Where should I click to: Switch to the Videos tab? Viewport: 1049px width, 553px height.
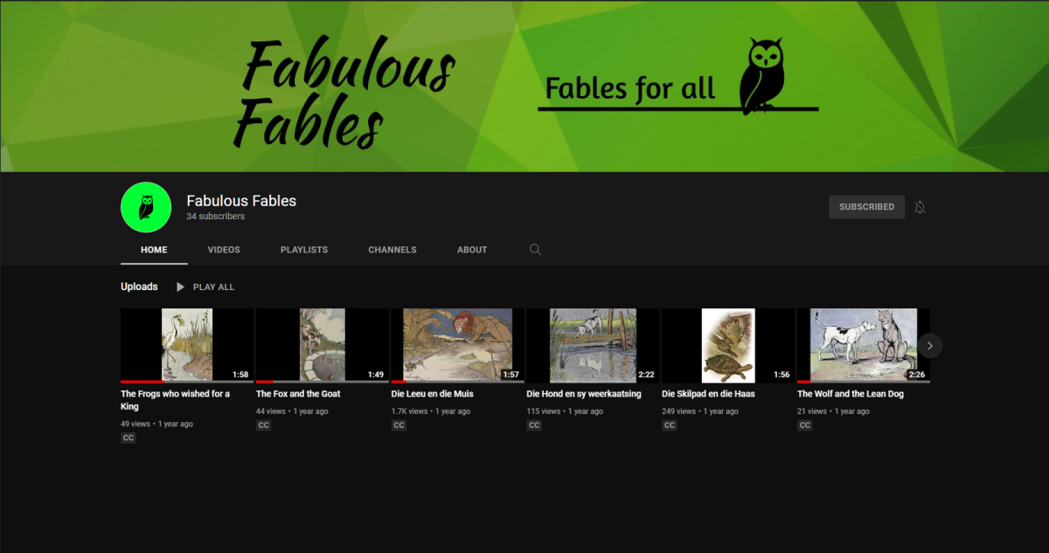tap(224, 250)
